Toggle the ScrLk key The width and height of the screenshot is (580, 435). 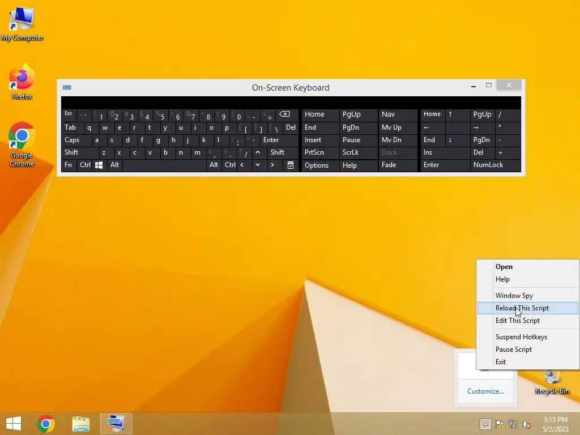pos(358,152)
